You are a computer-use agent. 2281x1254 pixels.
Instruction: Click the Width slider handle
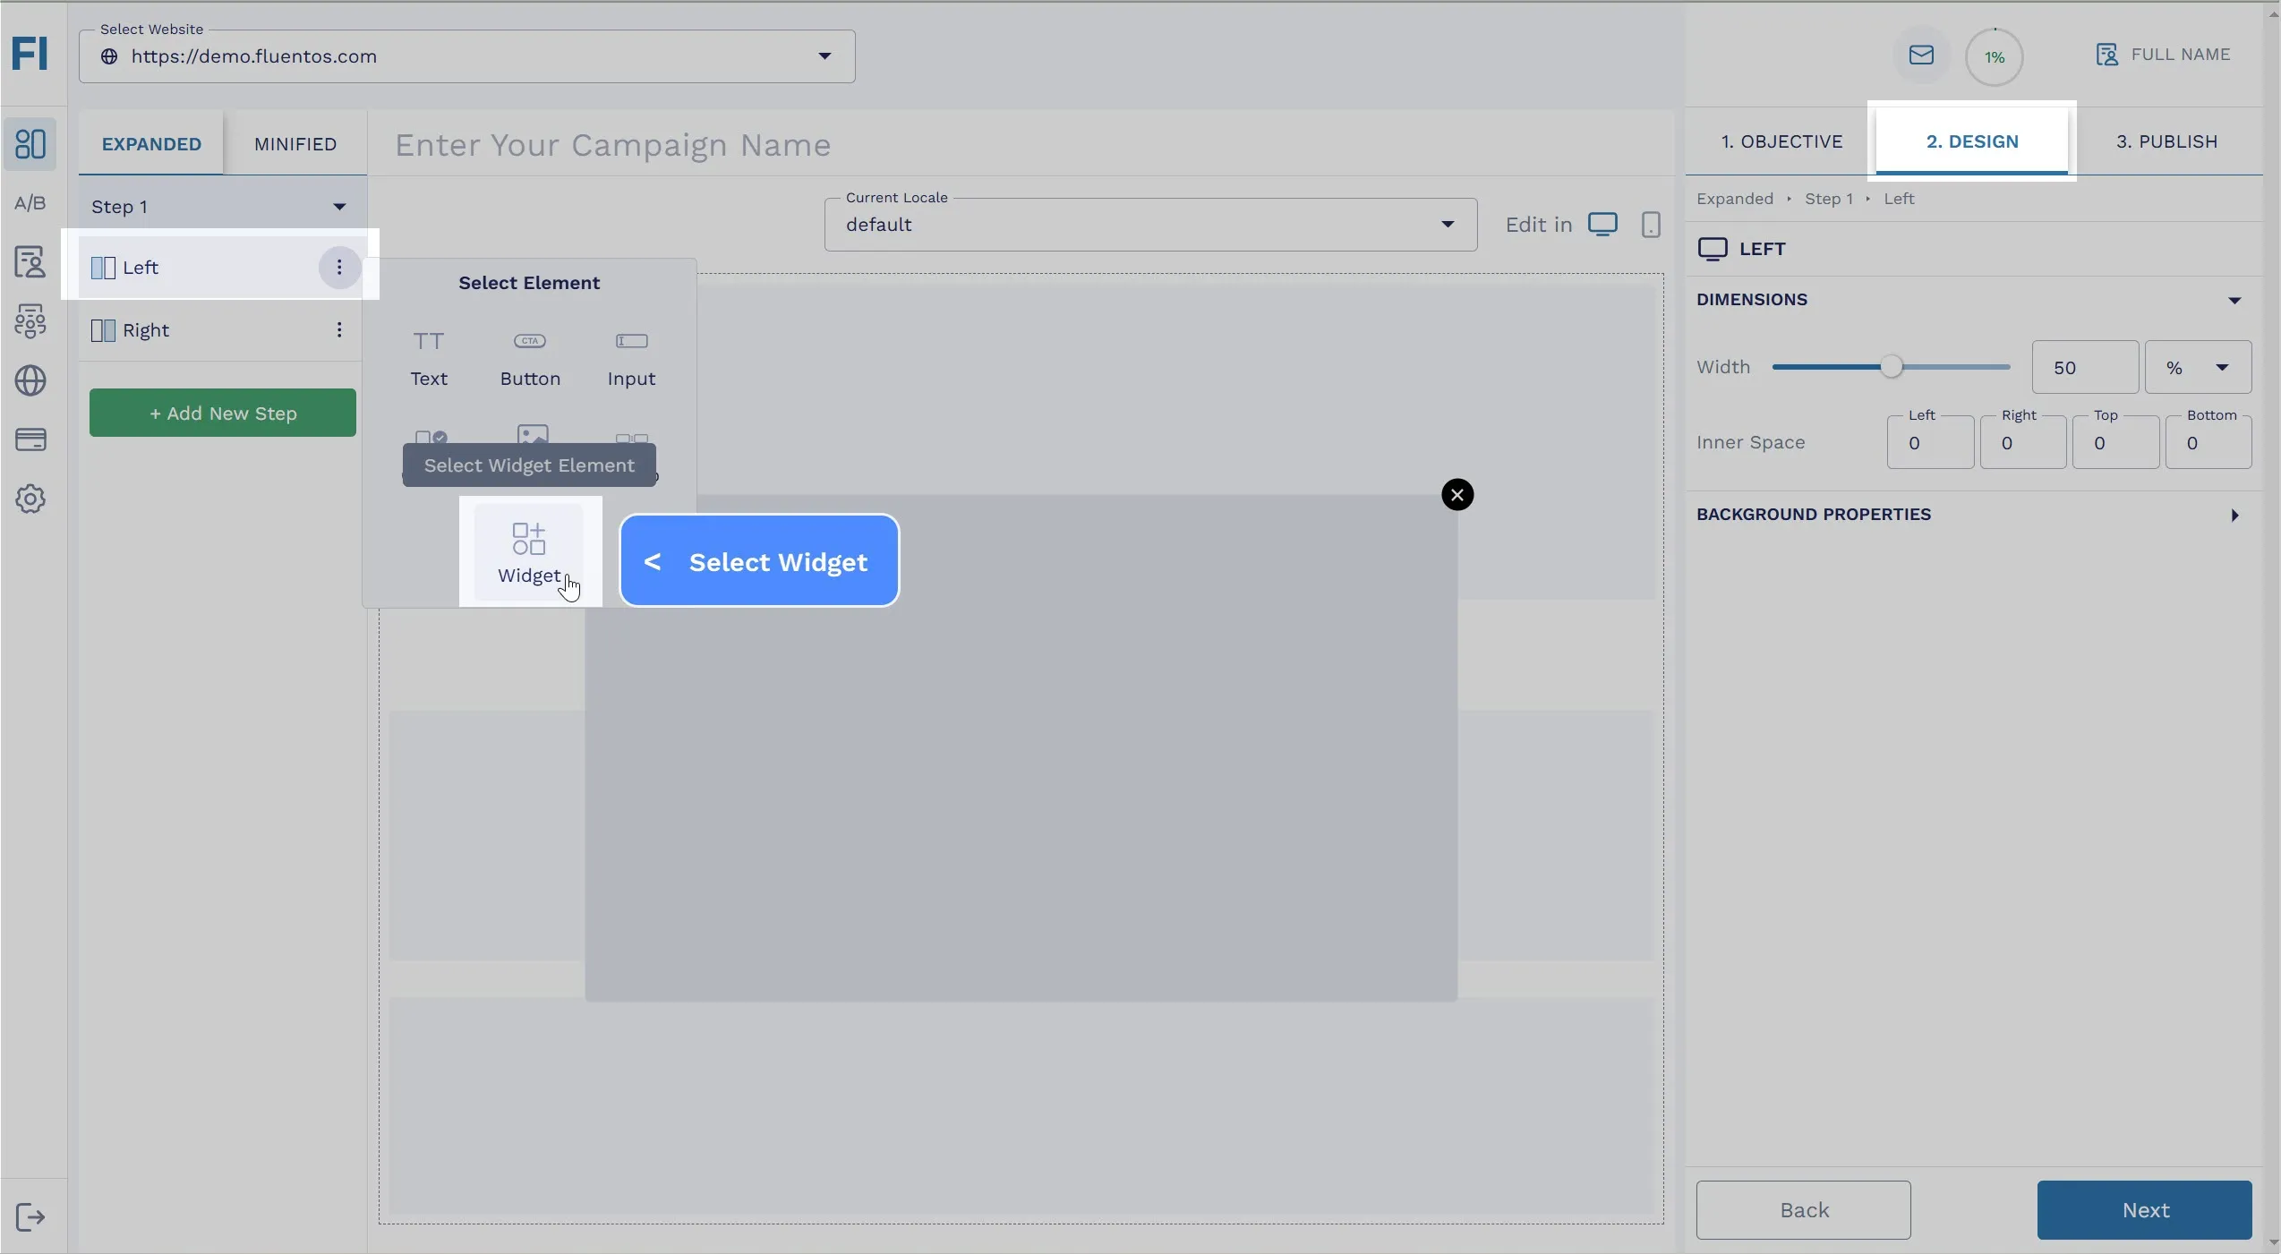(1891, 367)
